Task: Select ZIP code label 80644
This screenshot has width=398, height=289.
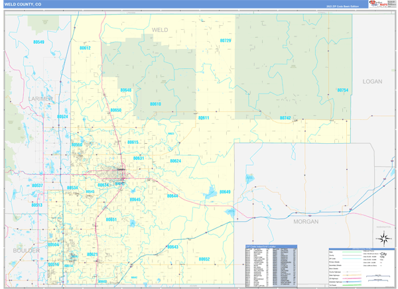Action: (x=172, y=196)
